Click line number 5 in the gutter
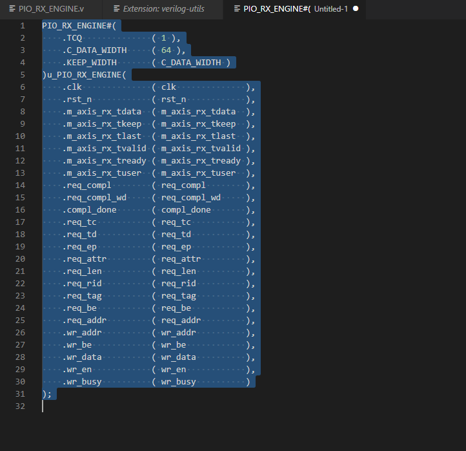The height and width of the screenshot is (451, 466). click(x=23, y=75)
